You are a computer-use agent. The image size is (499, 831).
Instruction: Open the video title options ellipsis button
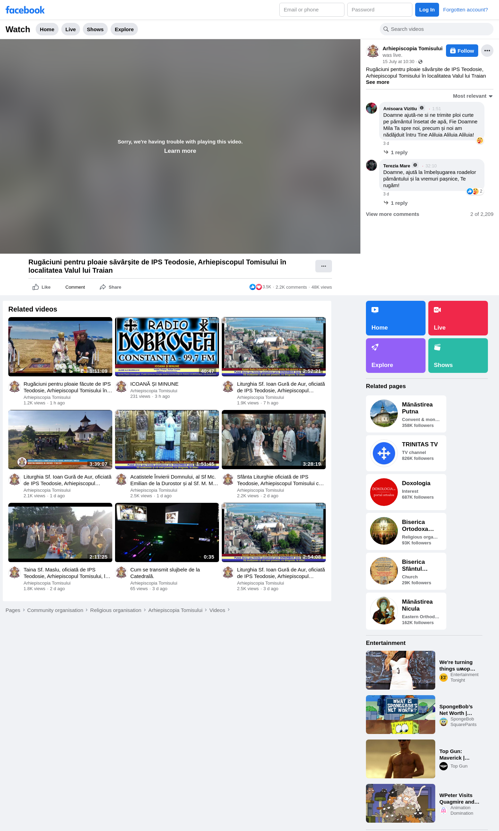[323, 266]
